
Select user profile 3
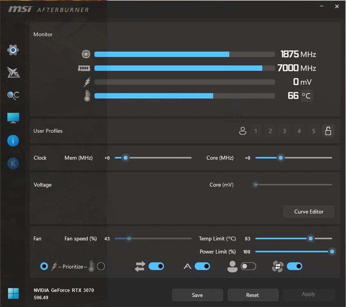click(x=284, y=131)
